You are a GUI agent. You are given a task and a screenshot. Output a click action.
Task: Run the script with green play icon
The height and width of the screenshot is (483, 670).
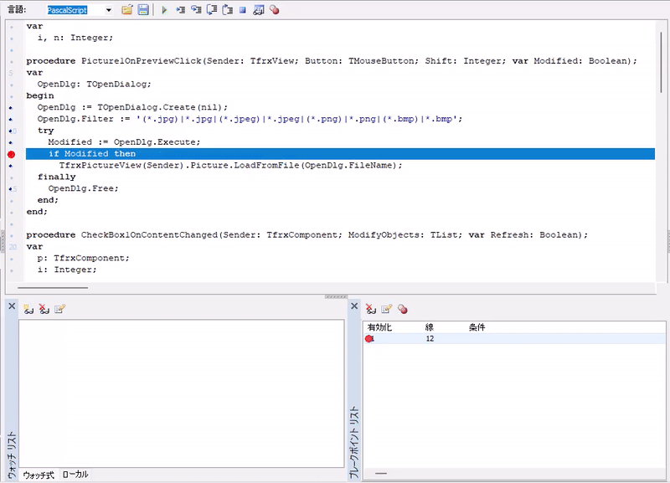click(164, 10)
